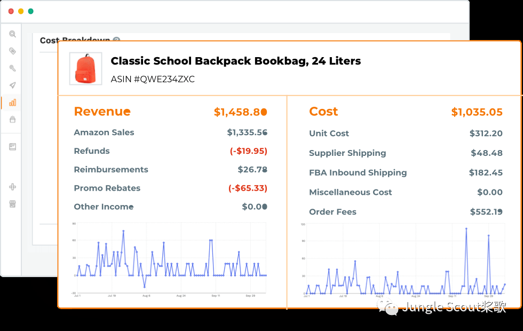This screenshot has height=331, width=523.
Task: Select the key icon in sidebar
Action: point(12,68)
